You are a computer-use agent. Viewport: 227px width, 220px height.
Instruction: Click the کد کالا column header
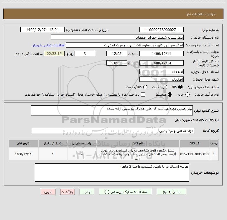tap(195, 143)
